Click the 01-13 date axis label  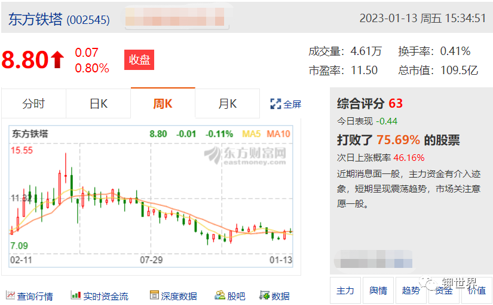click(281, 260)
